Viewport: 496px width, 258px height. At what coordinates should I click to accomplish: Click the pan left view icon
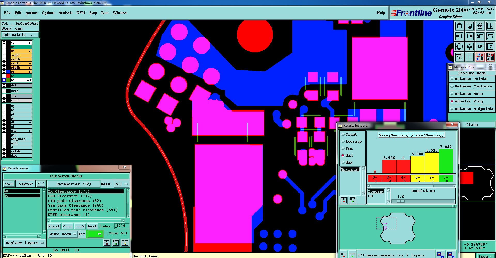pyautogui.click(x=459, y=36)
